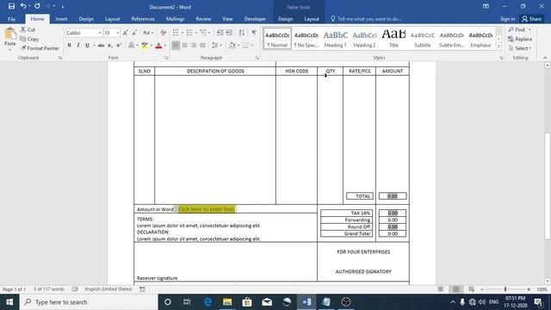Click the Paste clipboard icon
This screenshot has height=310, width=551.
[x=9, y=34]
